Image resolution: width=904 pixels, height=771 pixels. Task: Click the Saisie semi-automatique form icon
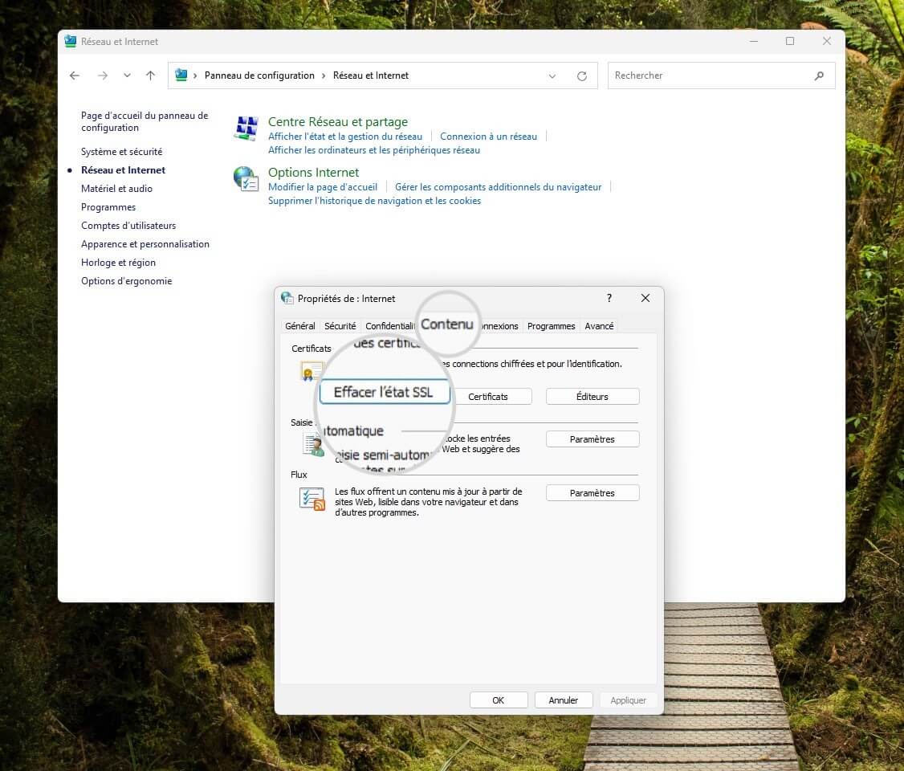pyautogui.click(x=313, y=445)
